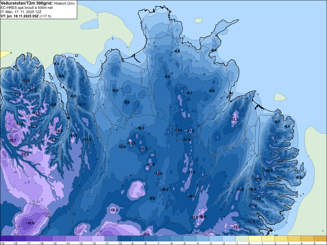The width and height of the screenshot is (327, 245).
Task: Click the 'Hitakort (2m)' header label
Action: pos(64,3)
